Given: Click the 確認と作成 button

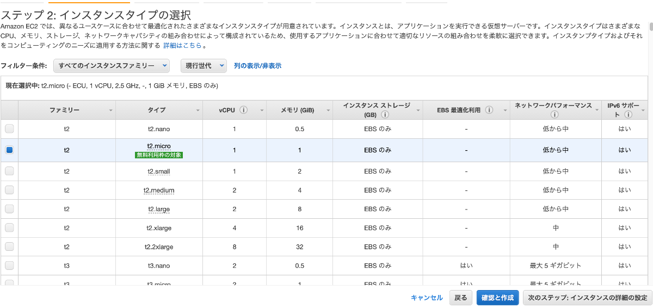Looking at the screenshot, I should point(497,298).
